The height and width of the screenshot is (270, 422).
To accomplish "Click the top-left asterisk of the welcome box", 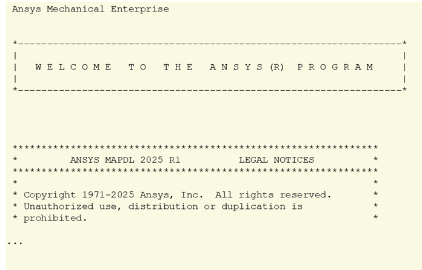I will [15, 43].
